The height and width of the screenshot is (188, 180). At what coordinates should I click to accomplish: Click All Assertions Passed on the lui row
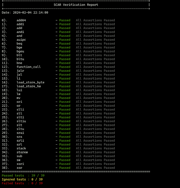(95, 90)
